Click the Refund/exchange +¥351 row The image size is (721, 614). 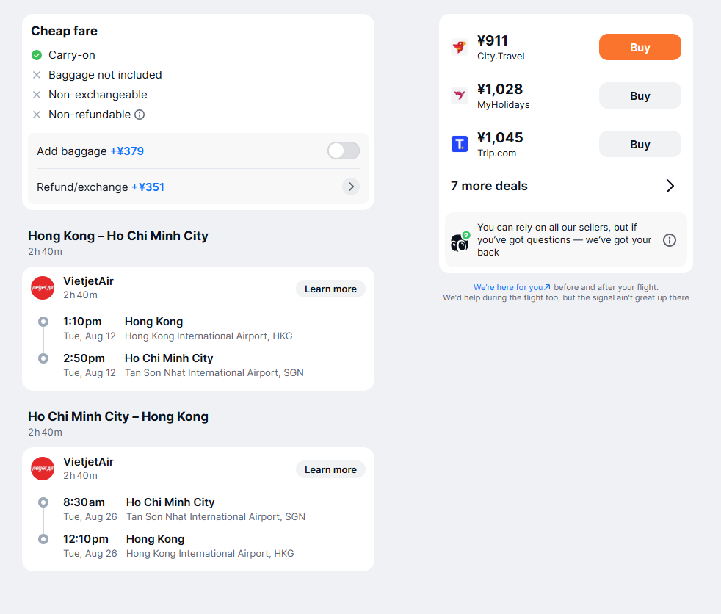(x=198, y=187)
